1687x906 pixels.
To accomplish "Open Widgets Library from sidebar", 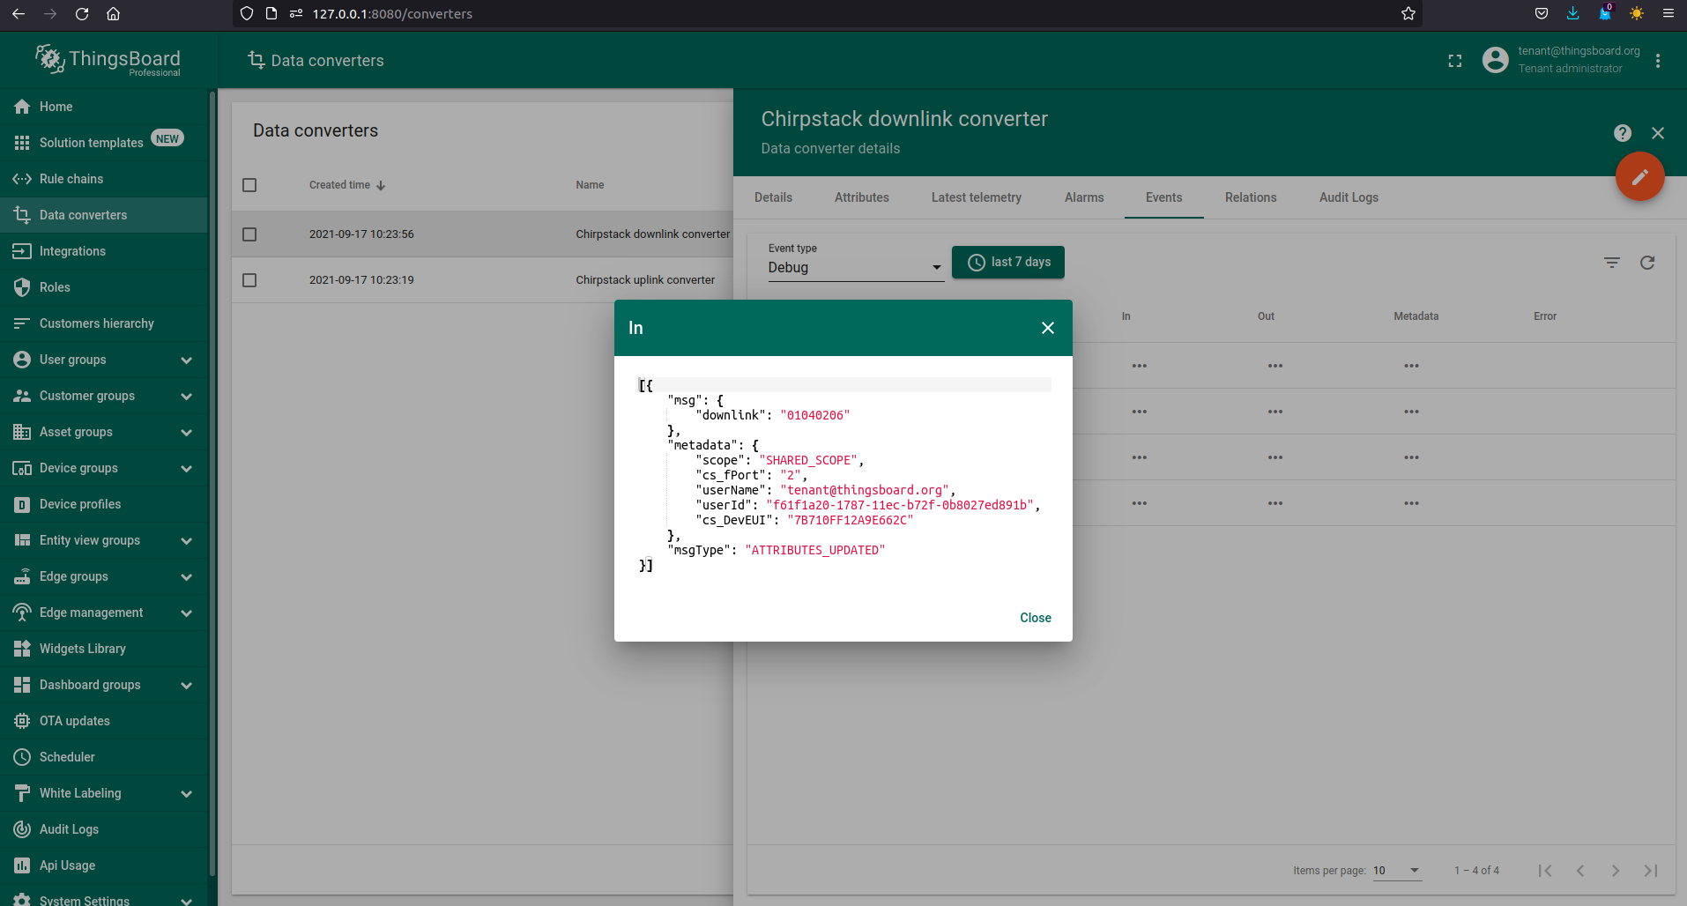I will [82, 649].
